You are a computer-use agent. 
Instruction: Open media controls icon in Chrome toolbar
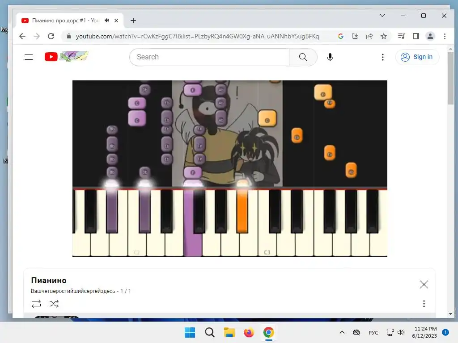tap(401, 36)
